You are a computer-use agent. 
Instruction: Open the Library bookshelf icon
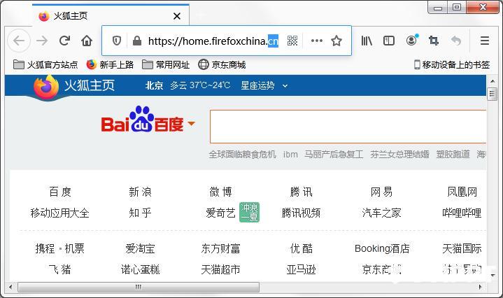[367, 41]
